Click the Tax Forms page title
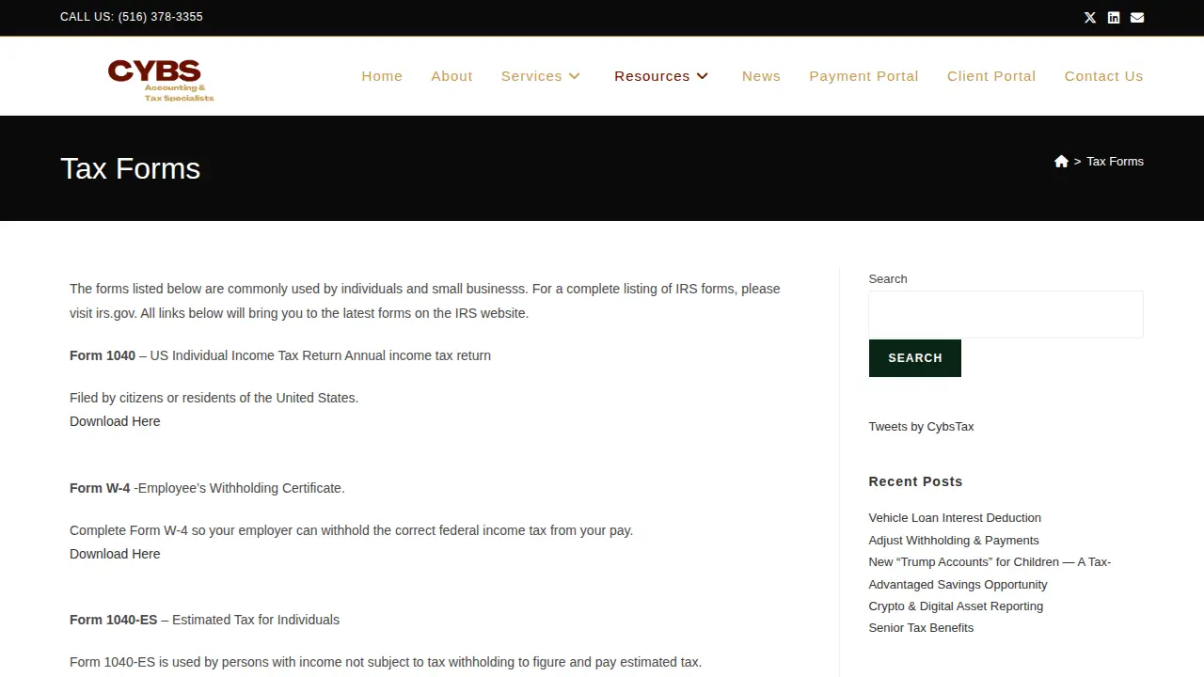The height and width of the screenshot is (677, 1204). tap(131, 168)
